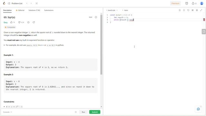Format code with curly braces icon
The width and height of the screenshot is (206, 116).
pos(184,10)
